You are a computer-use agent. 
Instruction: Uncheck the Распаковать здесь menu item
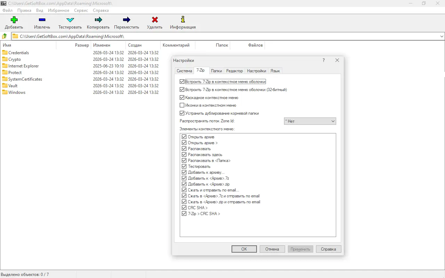(x=184, y=155)
